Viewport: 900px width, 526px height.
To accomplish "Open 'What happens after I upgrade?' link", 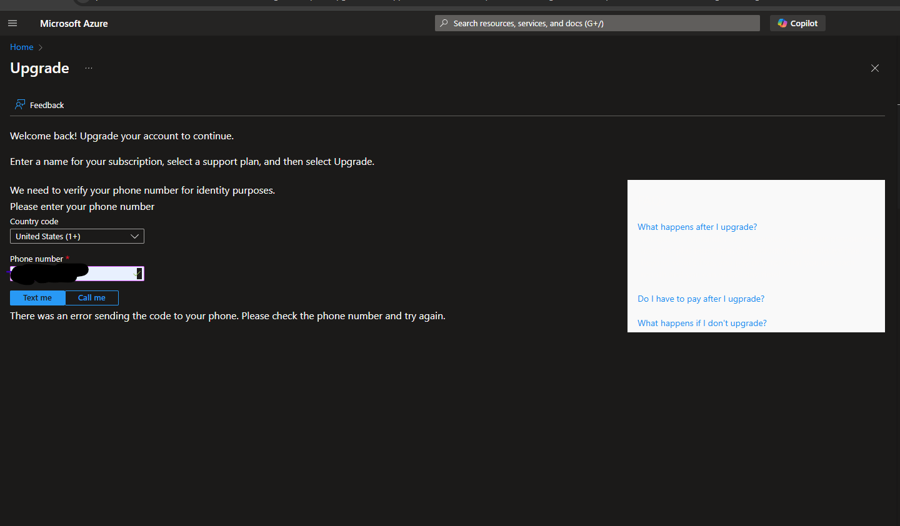I will pos(697,227).
